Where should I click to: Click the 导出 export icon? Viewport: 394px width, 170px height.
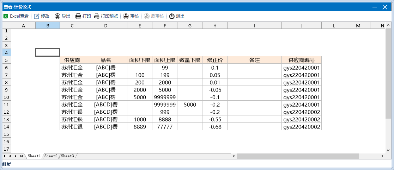click(x=57, y=16)
